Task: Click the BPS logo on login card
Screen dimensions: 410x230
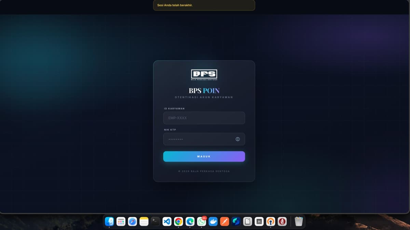Action: coord(204,75)
